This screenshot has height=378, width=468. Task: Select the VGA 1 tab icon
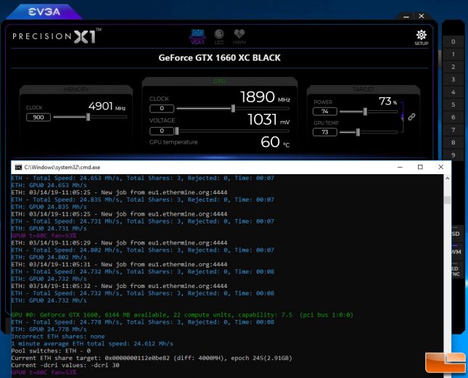[197, 37]
